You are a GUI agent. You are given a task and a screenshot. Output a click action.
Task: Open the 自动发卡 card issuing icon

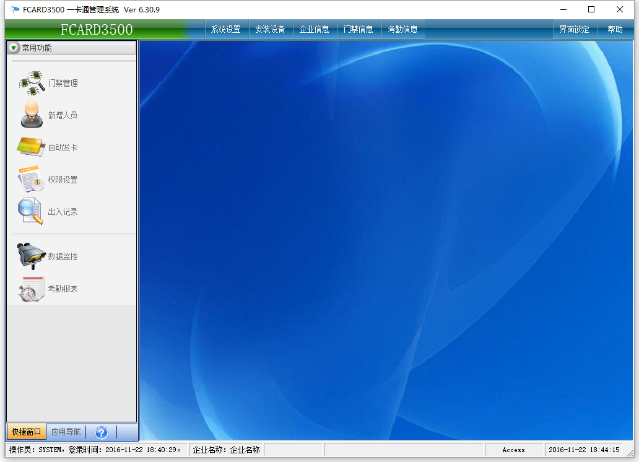(x=31, y=147)
